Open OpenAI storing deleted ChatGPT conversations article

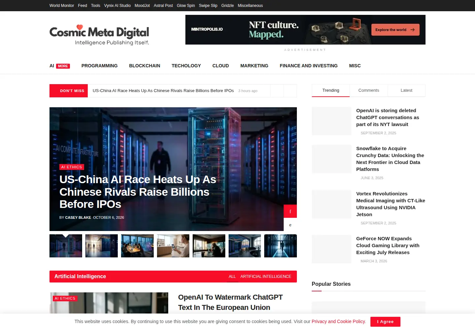[x=388, y=117]
